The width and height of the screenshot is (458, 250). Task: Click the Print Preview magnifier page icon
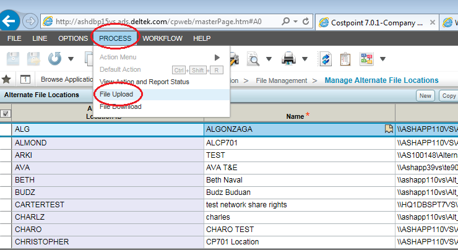point(253,59)
